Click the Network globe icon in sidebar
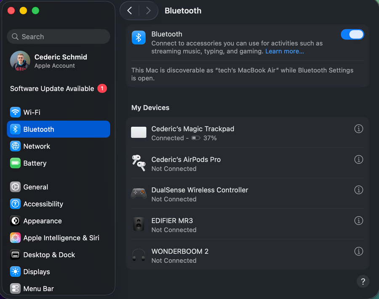Viewport: 379px width, 299px height. point(15,146)
